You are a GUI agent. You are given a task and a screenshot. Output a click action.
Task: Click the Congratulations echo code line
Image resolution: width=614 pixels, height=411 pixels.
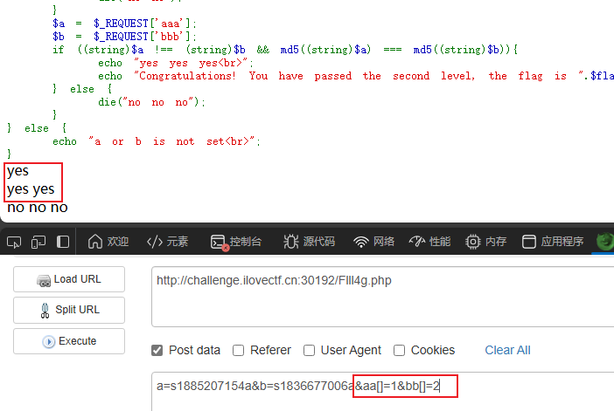pyautogui.click(x=356, y=76)
